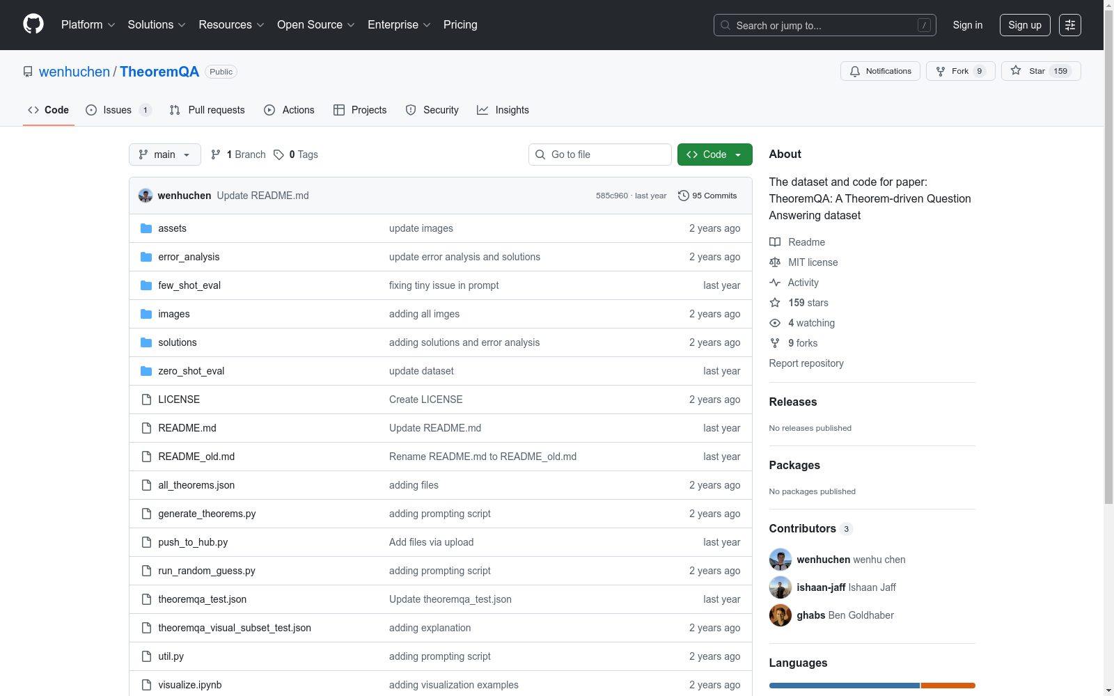Open the Tags list icon
1114x696 pixels.
(x=278, y=155)
